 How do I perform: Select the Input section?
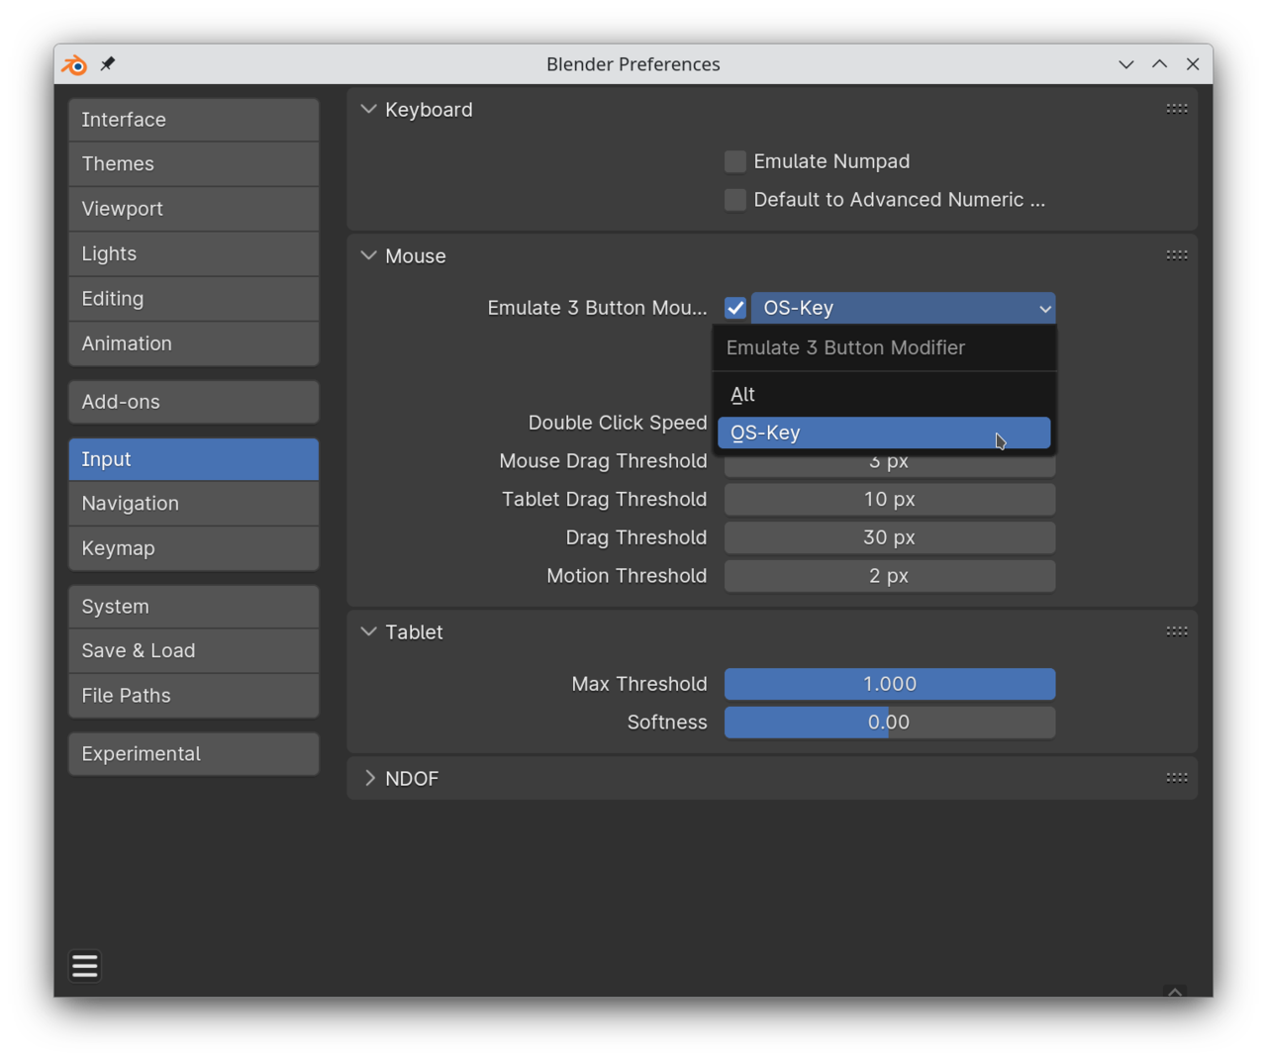(x=194, y=459)
